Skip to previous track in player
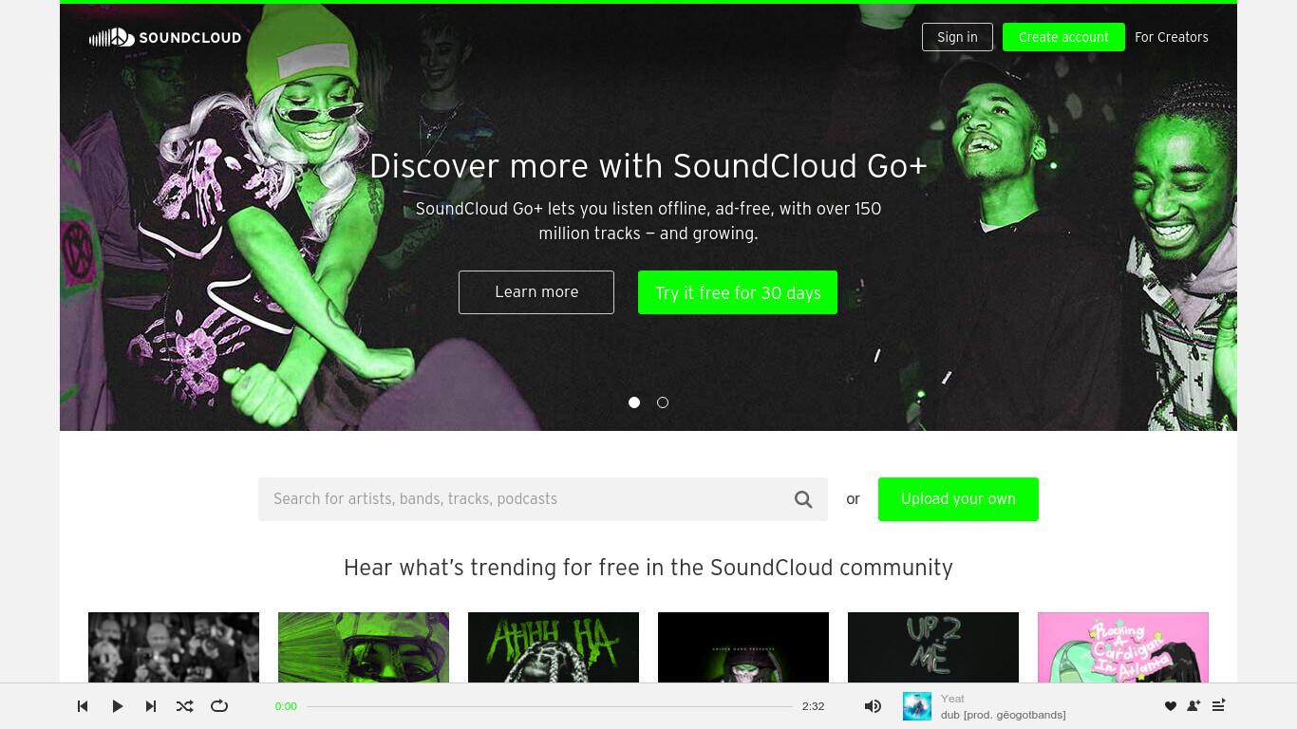 click(83, 706)
